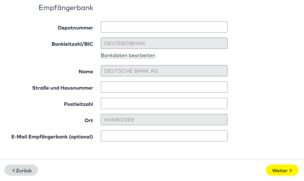The image size is (304, 181).
Task: Focus the E-Mail Empfängerbank input field
Action: coord(164,136)
